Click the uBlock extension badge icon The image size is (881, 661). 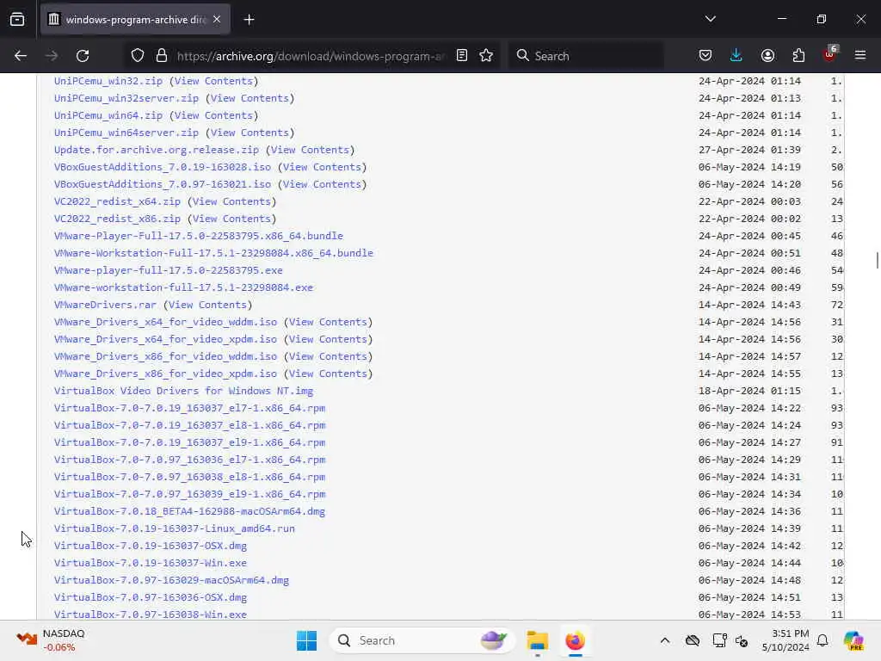(830, 54)
